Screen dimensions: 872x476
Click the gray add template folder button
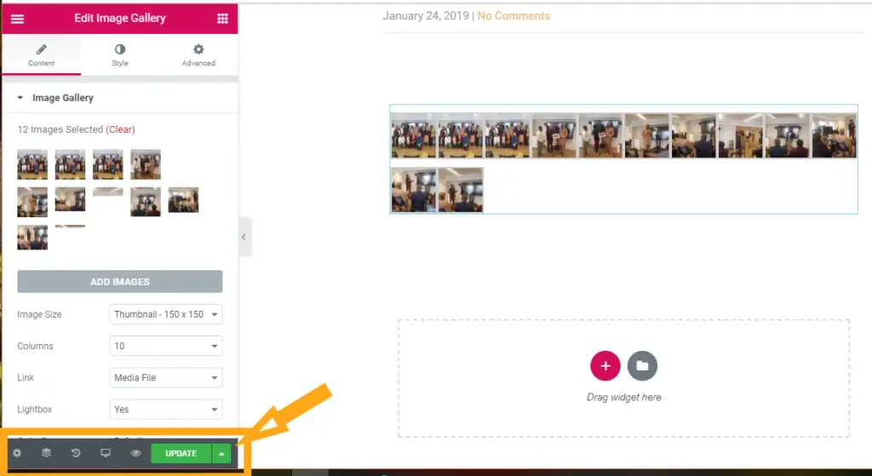click(642, 366)
